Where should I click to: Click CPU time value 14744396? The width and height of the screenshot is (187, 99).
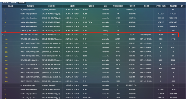click(161, 22)
